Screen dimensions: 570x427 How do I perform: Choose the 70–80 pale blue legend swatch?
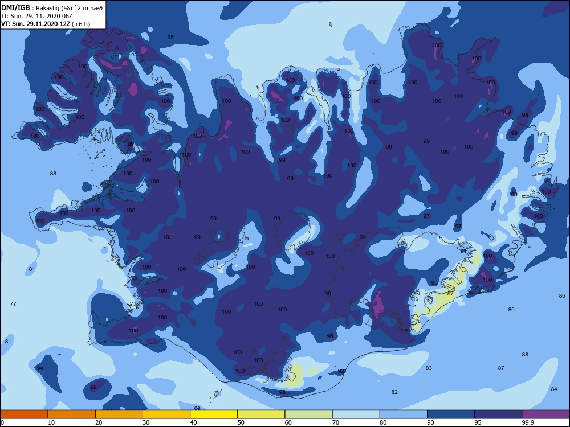coord(356,414)
